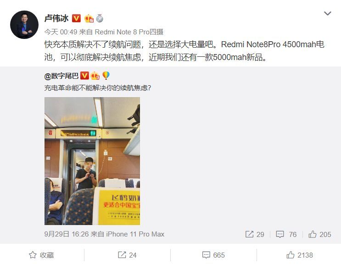Click the silver medal badge icon
Image resolution: width=341 pixels, height=264 pixels.
[100, 18]
